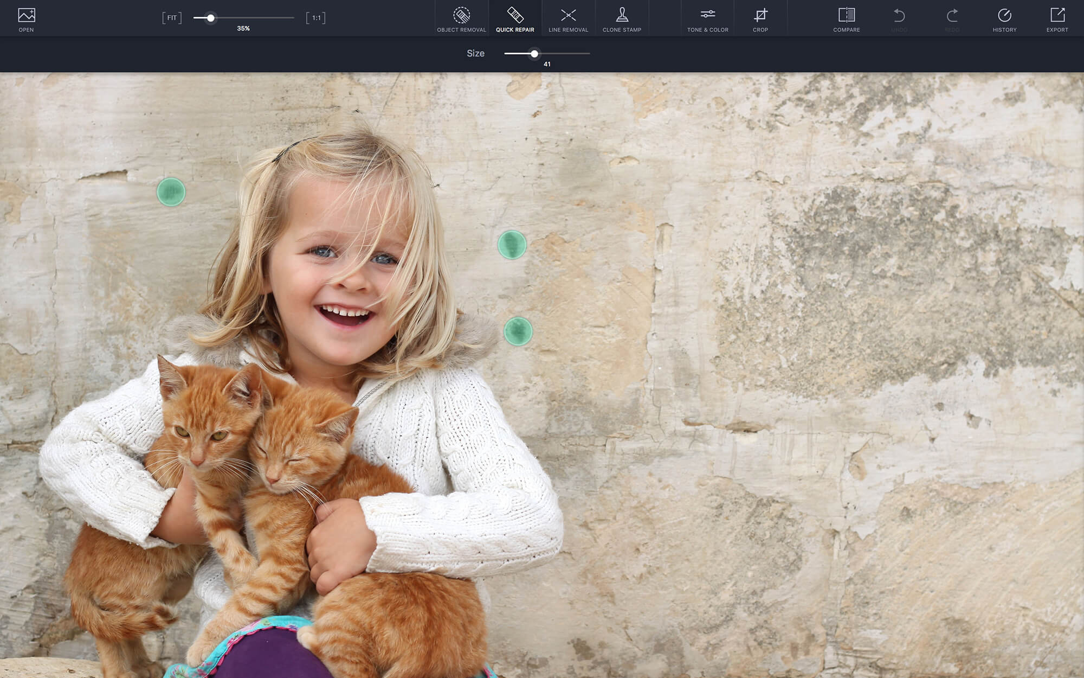1084x678 pixels.
Task: Click the third green repair marker
Action: 517,330
